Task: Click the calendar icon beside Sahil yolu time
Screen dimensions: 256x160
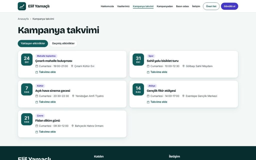Action: [x=148, y=66]
